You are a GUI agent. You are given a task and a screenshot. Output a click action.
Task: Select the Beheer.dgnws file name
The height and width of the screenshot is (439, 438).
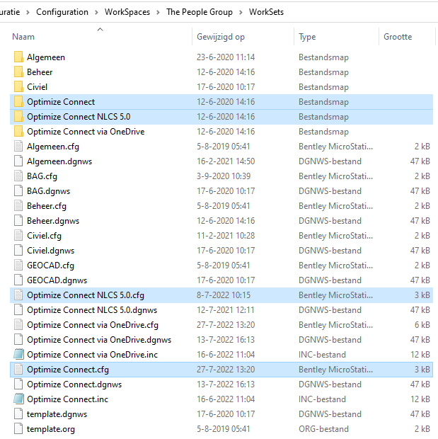(53, 221)
